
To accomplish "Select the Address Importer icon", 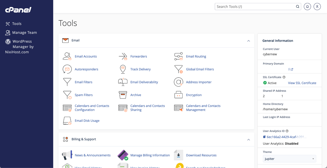I will click(x=179, y=82).
